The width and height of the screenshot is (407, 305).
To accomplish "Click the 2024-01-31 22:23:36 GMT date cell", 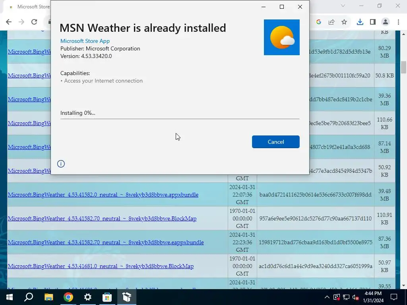I will tap(242, 242).
